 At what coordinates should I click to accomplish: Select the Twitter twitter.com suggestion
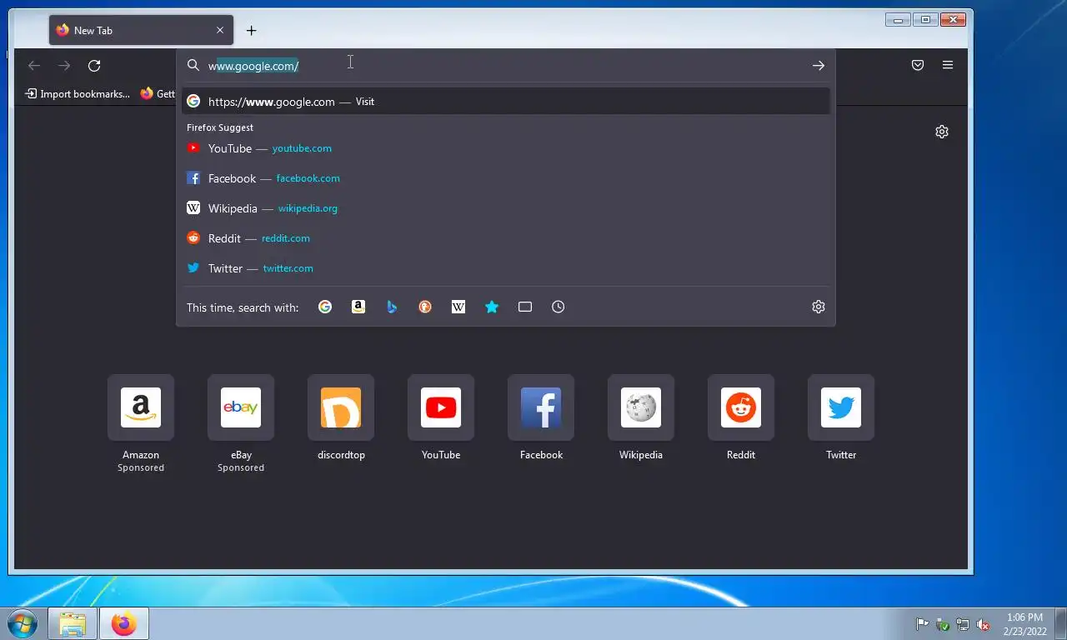point(506,268)
